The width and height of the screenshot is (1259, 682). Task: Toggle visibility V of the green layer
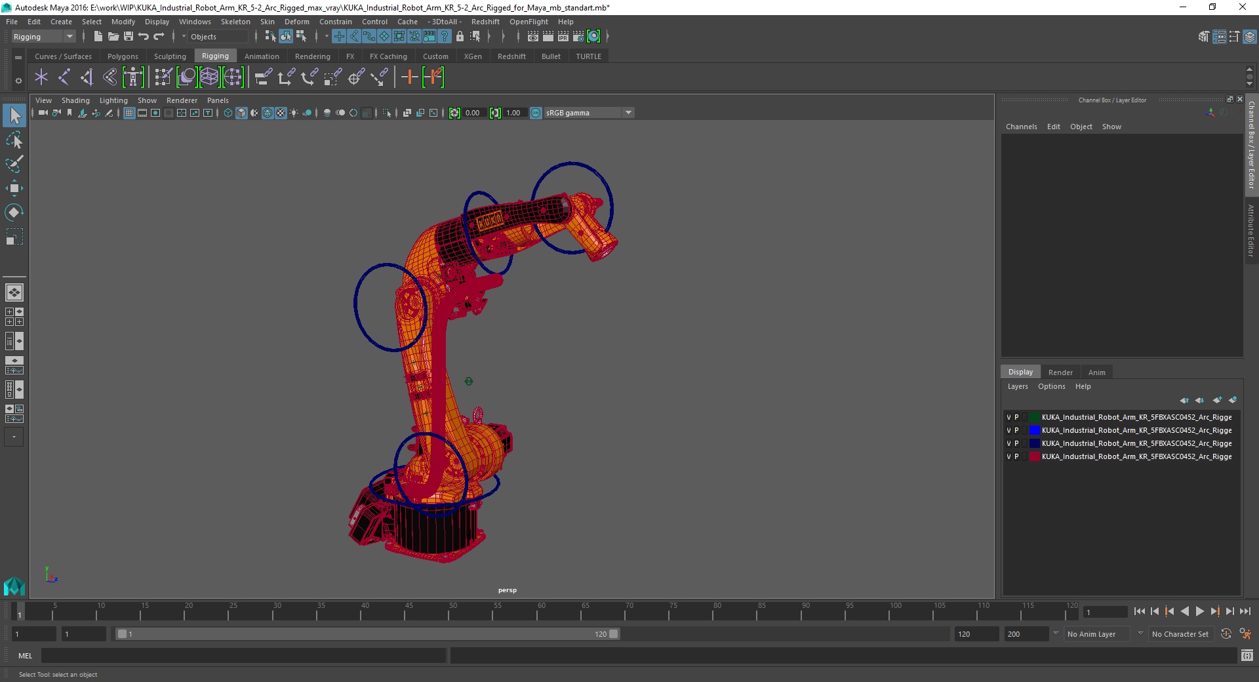[1009, 417]
